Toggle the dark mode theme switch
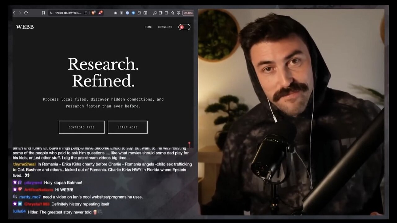This screenshot has height=223, width=397. point(184,27)
